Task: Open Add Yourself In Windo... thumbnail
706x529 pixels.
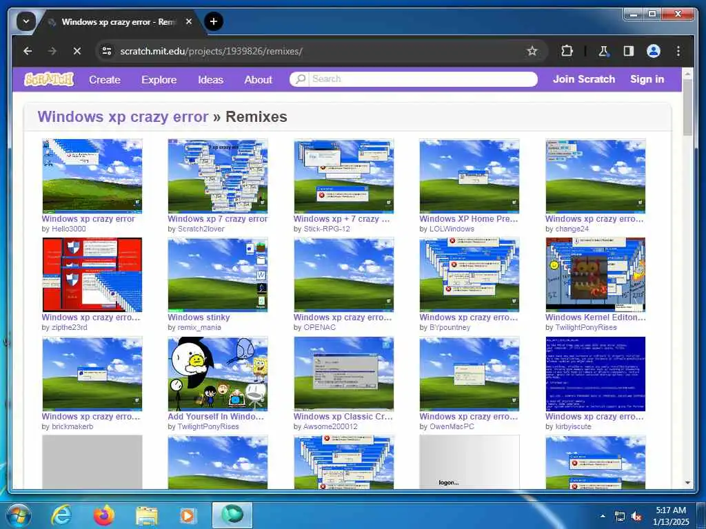Action: coord(217,374)
